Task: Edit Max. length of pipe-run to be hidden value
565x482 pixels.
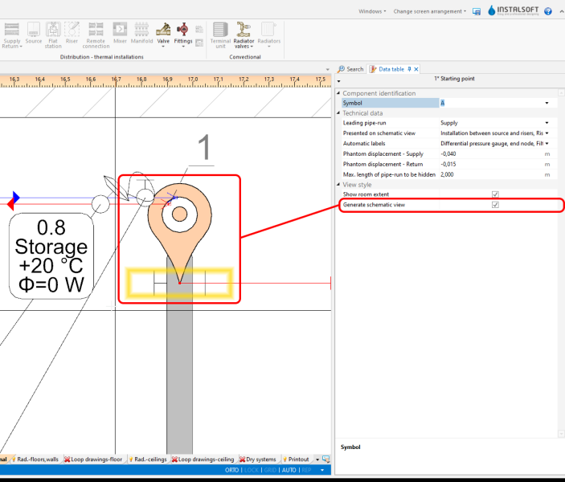Action: (x=491, y=174)
